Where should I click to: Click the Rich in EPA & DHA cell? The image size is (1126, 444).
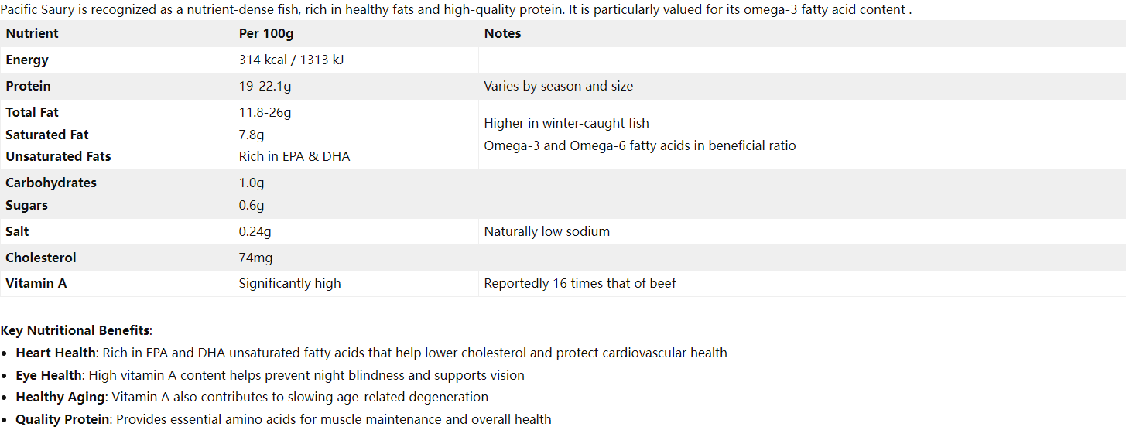[x=295, y=156]
